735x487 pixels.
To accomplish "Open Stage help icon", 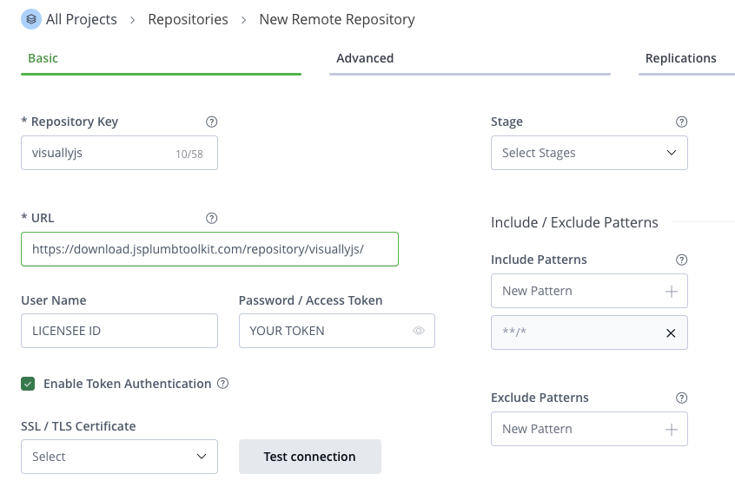I will [x=681, y=122].
